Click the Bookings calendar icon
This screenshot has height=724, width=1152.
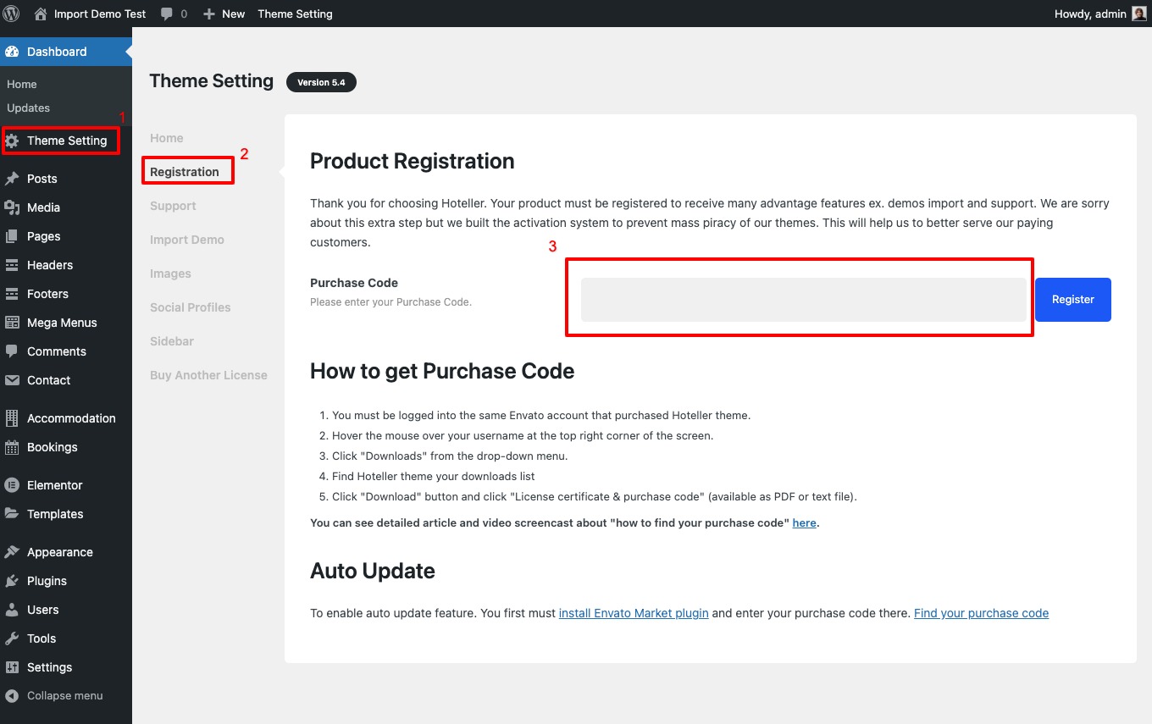[x=14, y=447]
